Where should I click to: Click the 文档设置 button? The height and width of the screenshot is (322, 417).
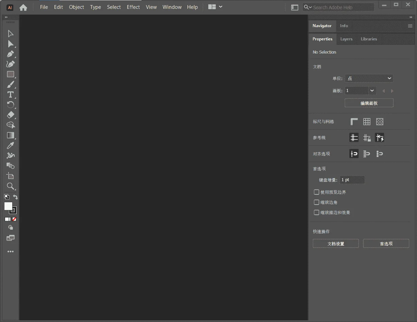tap(336, 244)
